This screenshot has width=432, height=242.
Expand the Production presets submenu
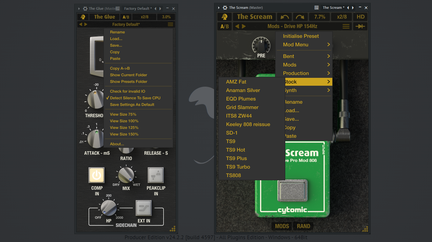[304, 73]
